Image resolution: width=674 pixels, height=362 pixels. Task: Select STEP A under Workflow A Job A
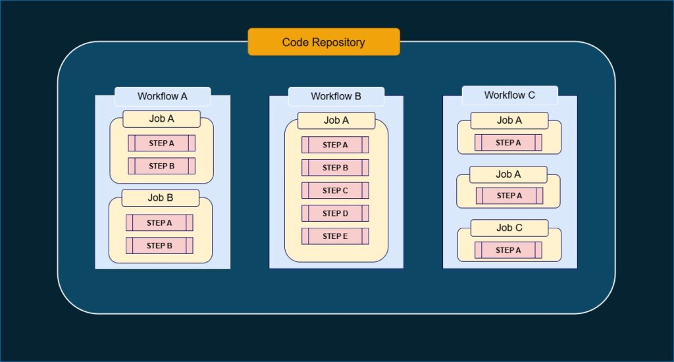click(x=162, y=143)
